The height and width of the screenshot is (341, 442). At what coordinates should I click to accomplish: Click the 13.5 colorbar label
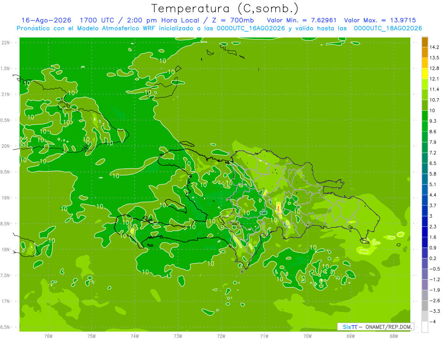[434, 58]
